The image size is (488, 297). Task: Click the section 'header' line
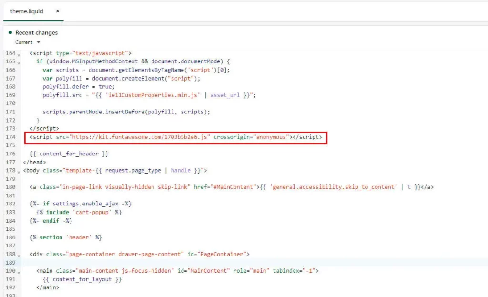[66, 237]
